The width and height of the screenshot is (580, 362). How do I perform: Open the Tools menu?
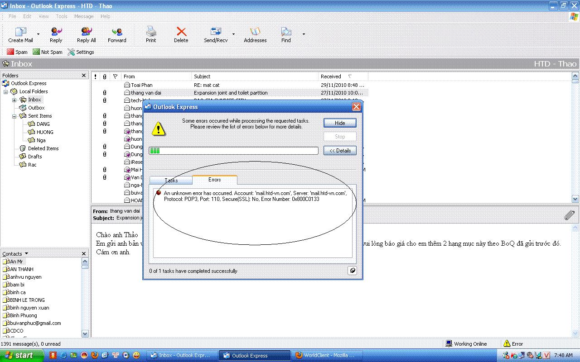pos(62,16)
